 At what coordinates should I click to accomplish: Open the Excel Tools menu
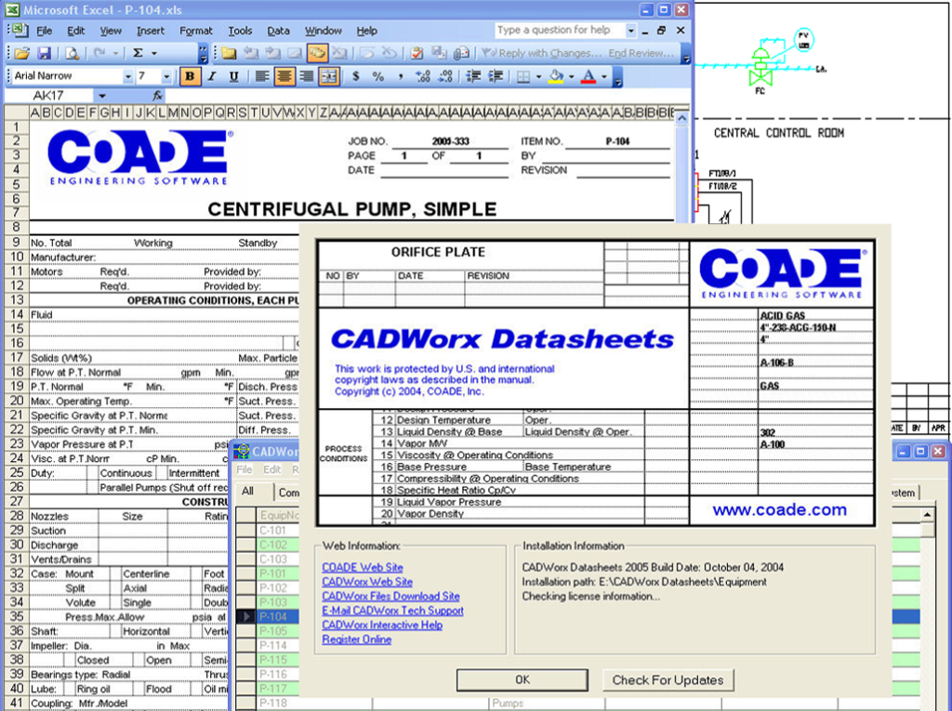click(x=240, y=31)
